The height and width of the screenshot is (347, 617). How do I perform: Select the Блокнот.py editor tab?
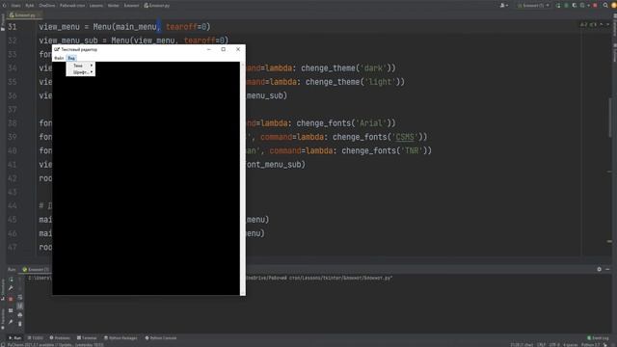pos(25,15)
